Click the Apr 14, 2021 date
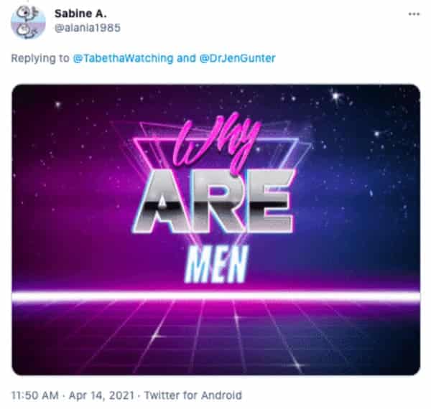 (101, 395)
